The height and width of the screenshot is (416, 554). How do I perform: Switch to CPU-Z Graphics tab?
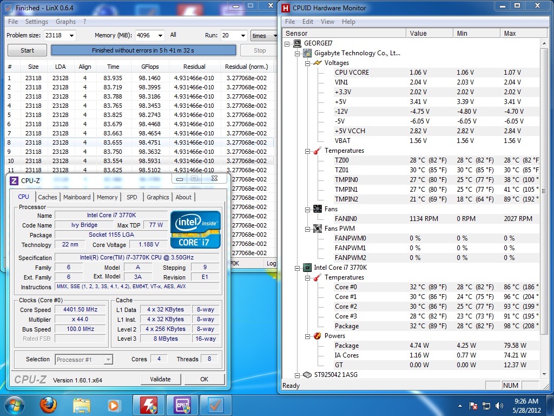coord(158,197)
